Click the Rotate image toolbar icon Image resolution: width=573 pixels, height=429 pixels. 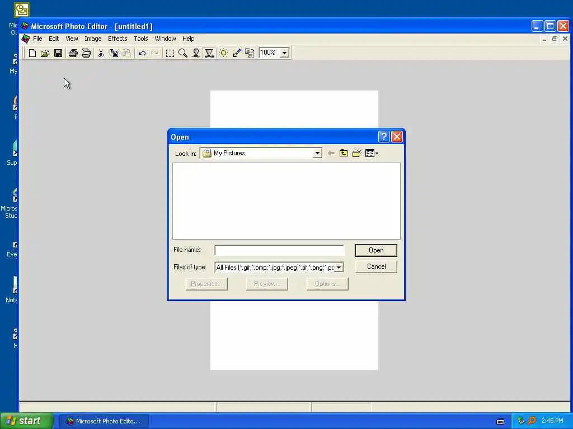coord(250,53)
